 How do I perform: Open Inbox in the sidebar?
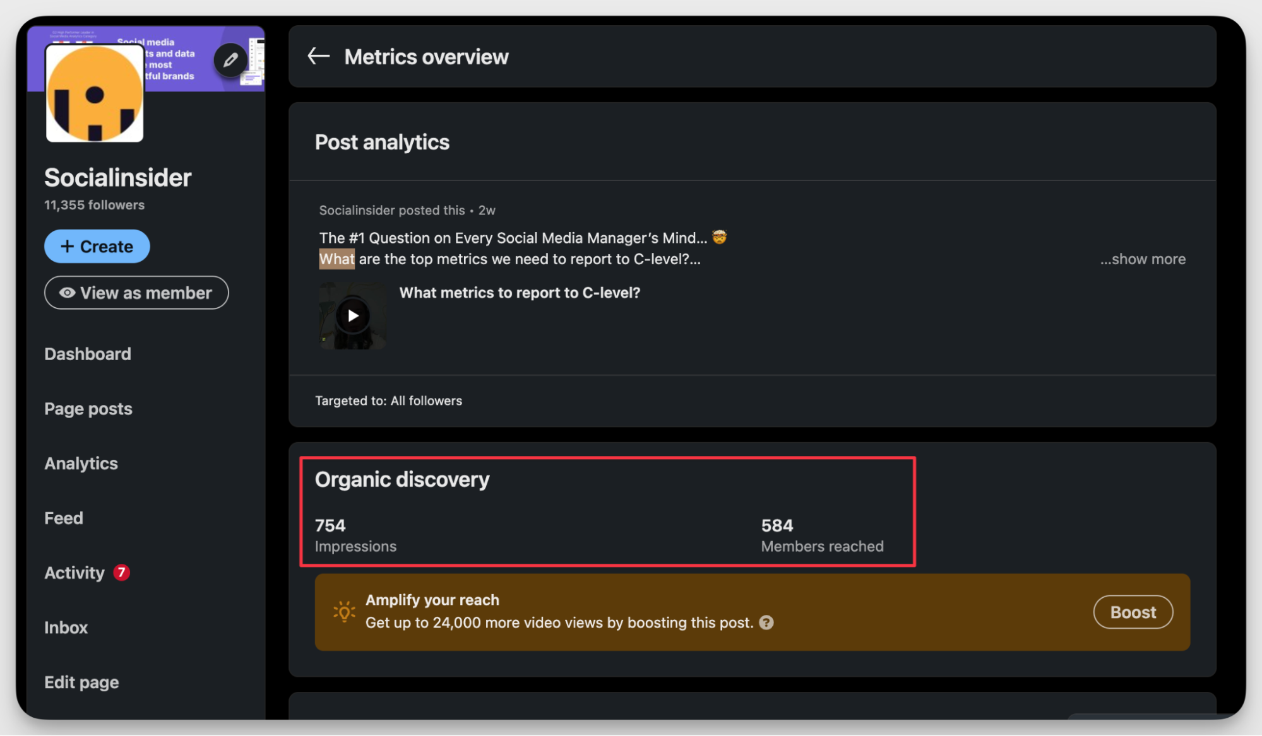click(66, 628)
